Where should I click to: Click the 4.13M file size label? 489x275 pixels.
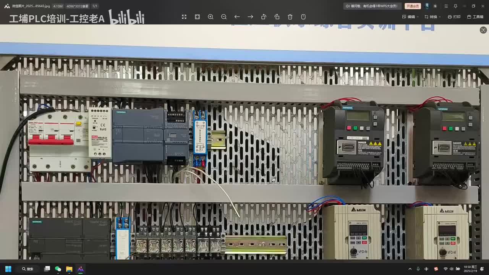click(x=58, y=6)
